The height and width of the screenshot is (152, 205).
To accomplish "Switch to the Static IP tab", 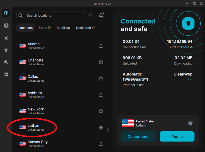I will [x=45, y=28].
